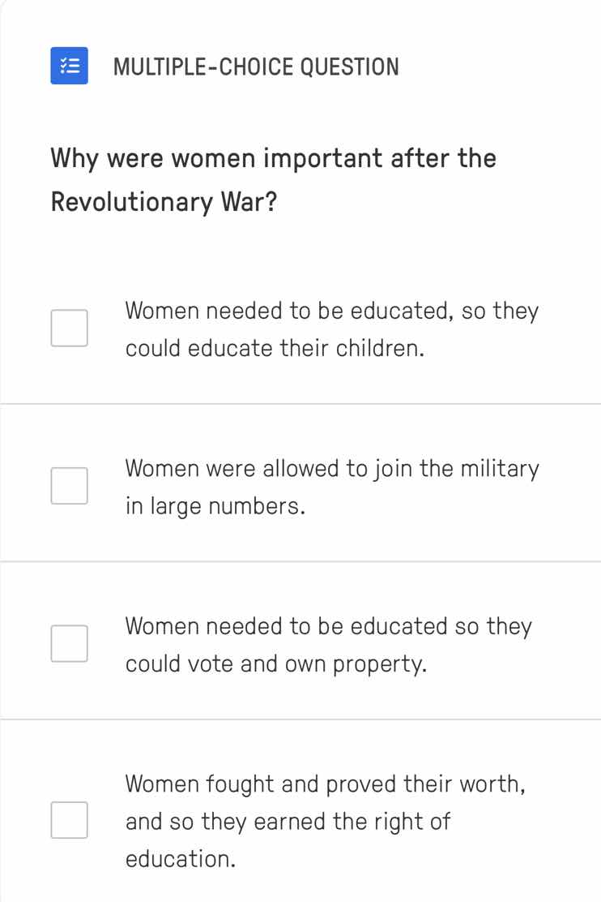Check the 'earned the right of education' checkbox

[70, 820]
